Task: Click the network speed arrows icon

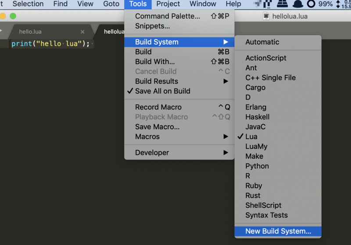Action: pyautogui.click(x=338, y=4)
